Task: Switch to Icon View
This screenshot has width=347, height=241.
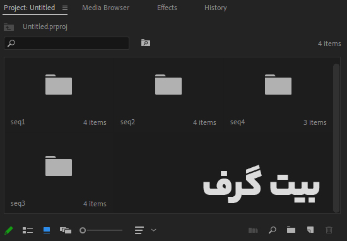Action: tap(47, 230)
